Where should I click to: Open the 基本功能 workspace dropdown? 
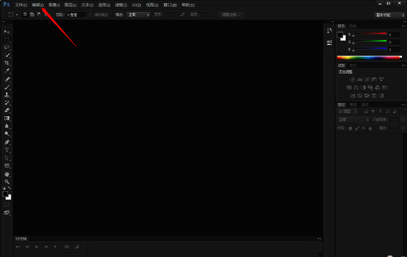(388, 14)
